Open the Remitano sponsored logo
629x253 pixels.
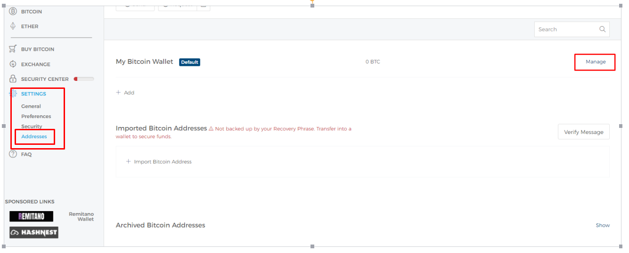point(31,216)
